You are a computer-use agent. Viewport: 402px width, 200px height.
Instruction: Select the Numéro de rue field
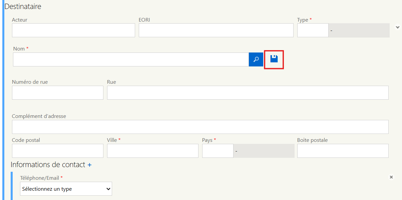pyautogui.click(x=58, y=93)
